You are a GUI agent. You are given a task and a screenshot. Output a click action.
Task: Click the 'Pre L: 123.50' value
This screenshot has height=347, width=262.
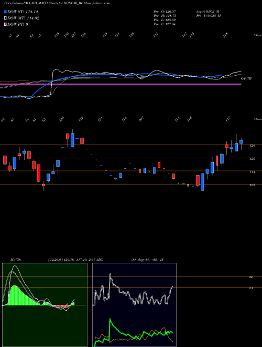[165, 20]
